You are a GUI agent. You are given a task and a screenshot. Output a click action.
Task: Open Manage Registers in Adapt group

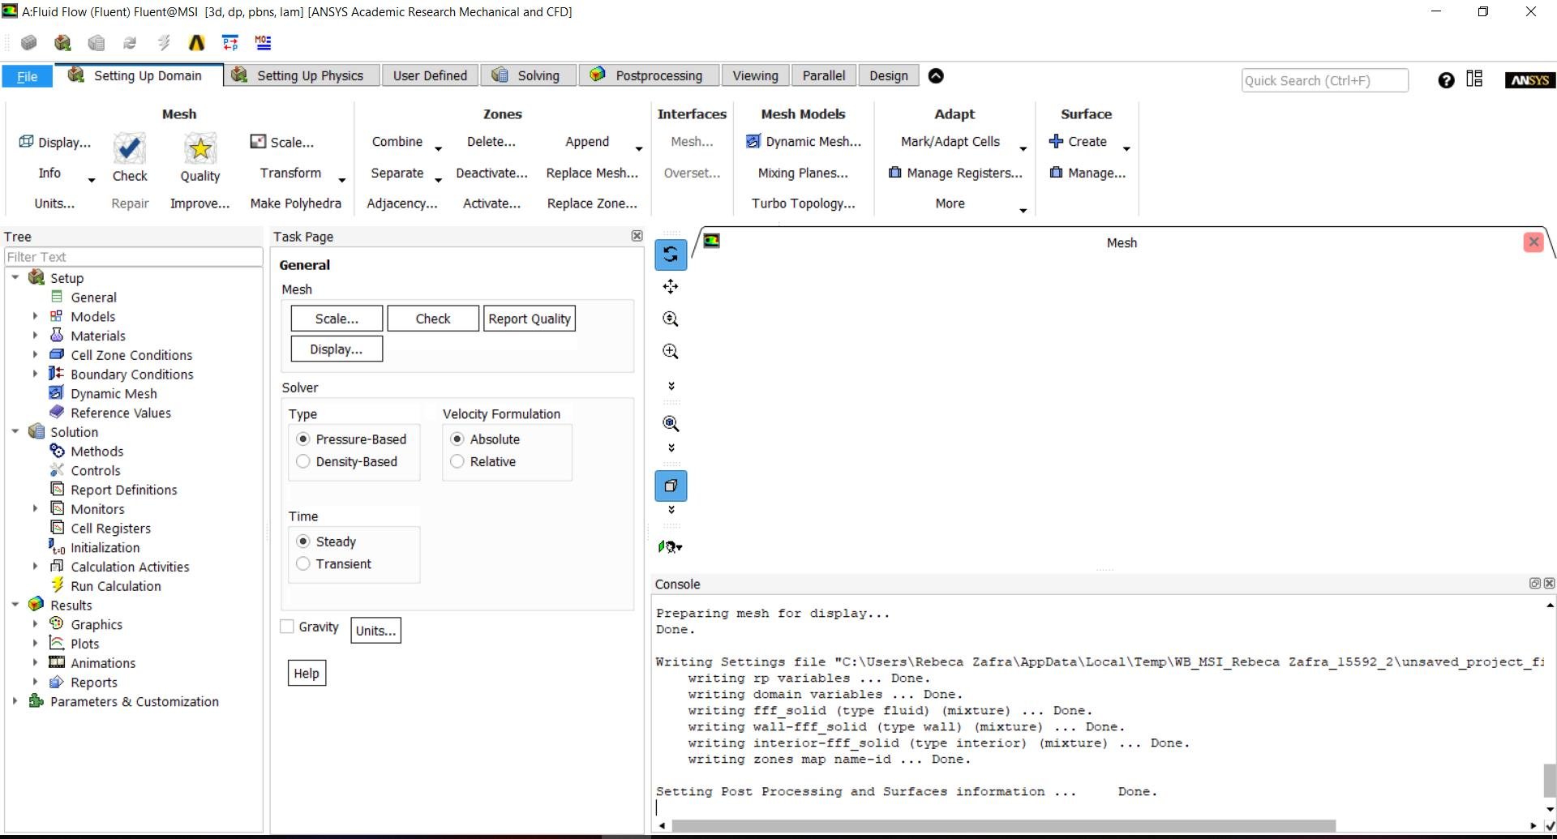click(x=956, y=173)
